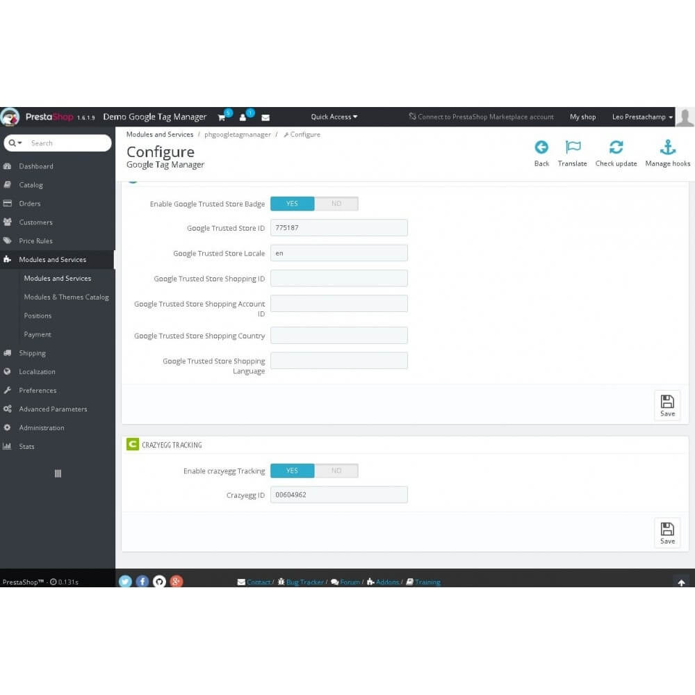Image resolution: width=695 pixels, height=695 pixels.
Task: Click the Manage hooks anchor icon
Action: (667, 147)
